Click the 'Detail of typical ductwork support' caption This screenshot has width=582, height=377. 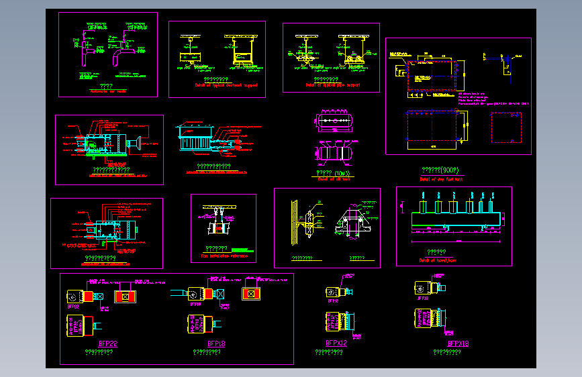click(x=226, y=85)
